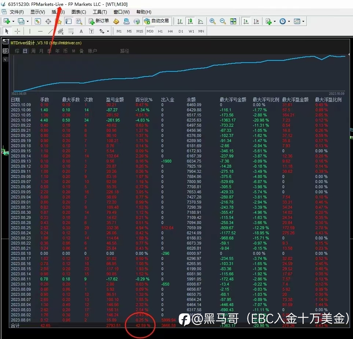This screenshot has width=353, height=339.
Task: Select the horizontal line tool
Action: (x=40, y=31)
